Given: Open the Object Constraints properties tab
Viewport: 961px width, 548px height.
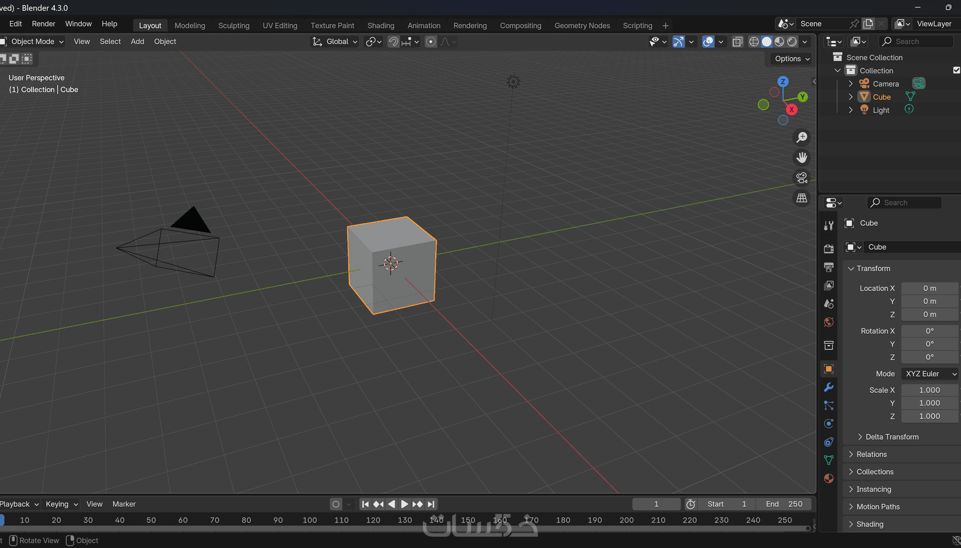Looking at the screenshot, I should click(829, 442).
